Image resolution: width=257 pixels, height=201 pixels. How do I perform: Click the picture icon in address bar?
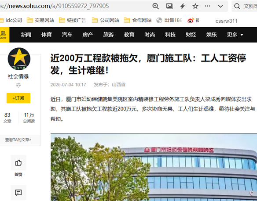click(169, 6)
